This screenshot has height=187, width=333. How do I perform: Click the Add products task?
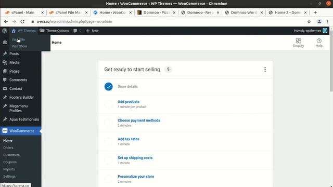[185, 104]
